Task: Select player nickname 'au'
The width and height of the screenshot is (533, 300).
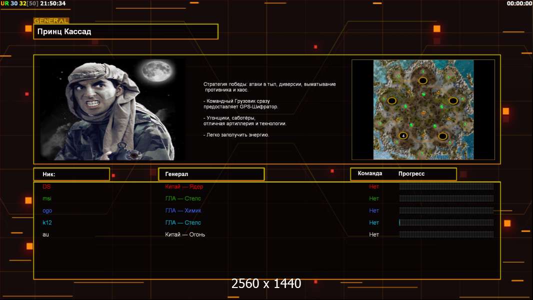Action: coord(45,235)
